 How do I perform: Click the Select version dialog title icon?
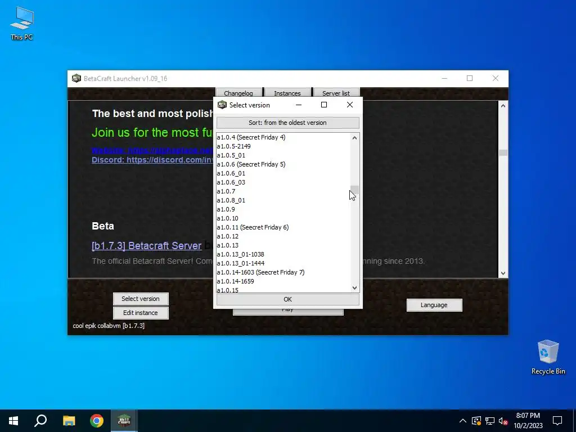coord(222,105)
